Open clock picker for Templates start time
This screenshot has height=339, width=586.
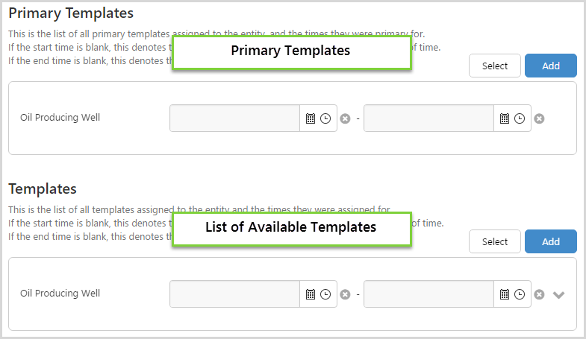(325, 294)
